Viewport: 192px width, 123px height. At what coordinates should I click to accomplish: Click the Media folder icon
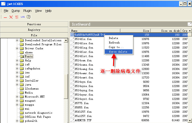22,93
